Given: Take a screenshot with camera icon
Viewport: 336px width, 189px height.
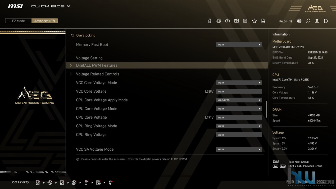Looking at the screenshot, I should click(x=317, y=21).
